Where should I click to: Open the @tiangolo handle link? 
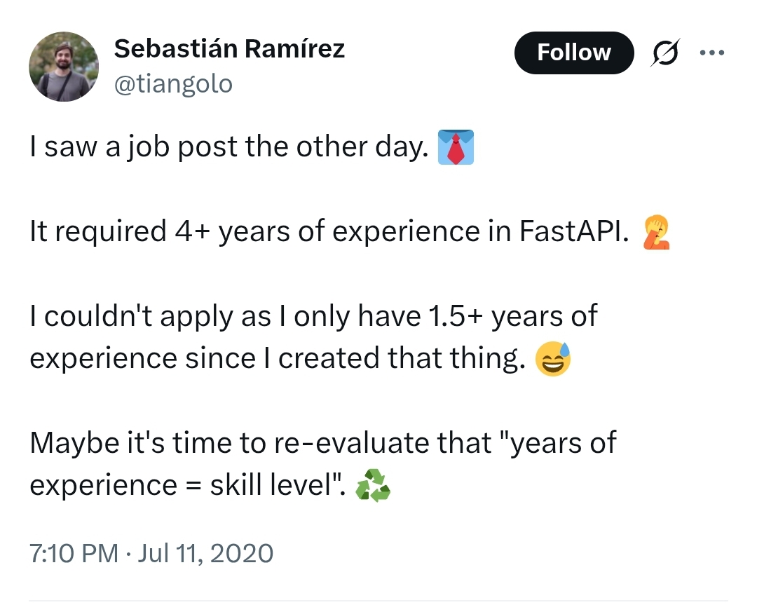pyautogui.click(x=172, y=84)
